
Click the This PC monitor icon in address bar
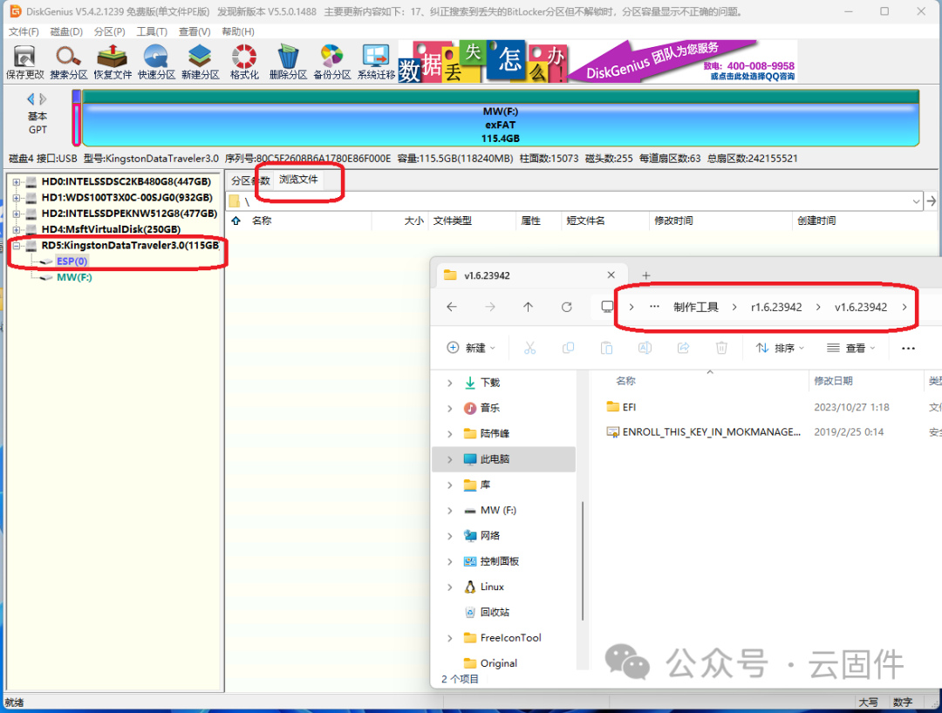[607, 307]
